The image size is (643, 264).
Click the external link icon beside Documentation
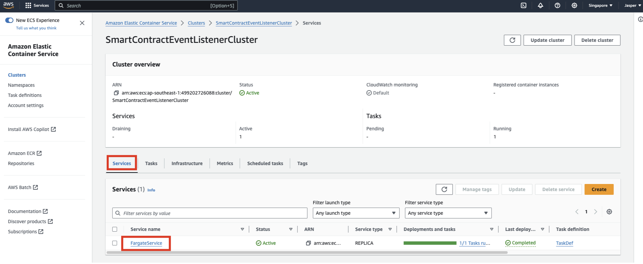[45, 211]
